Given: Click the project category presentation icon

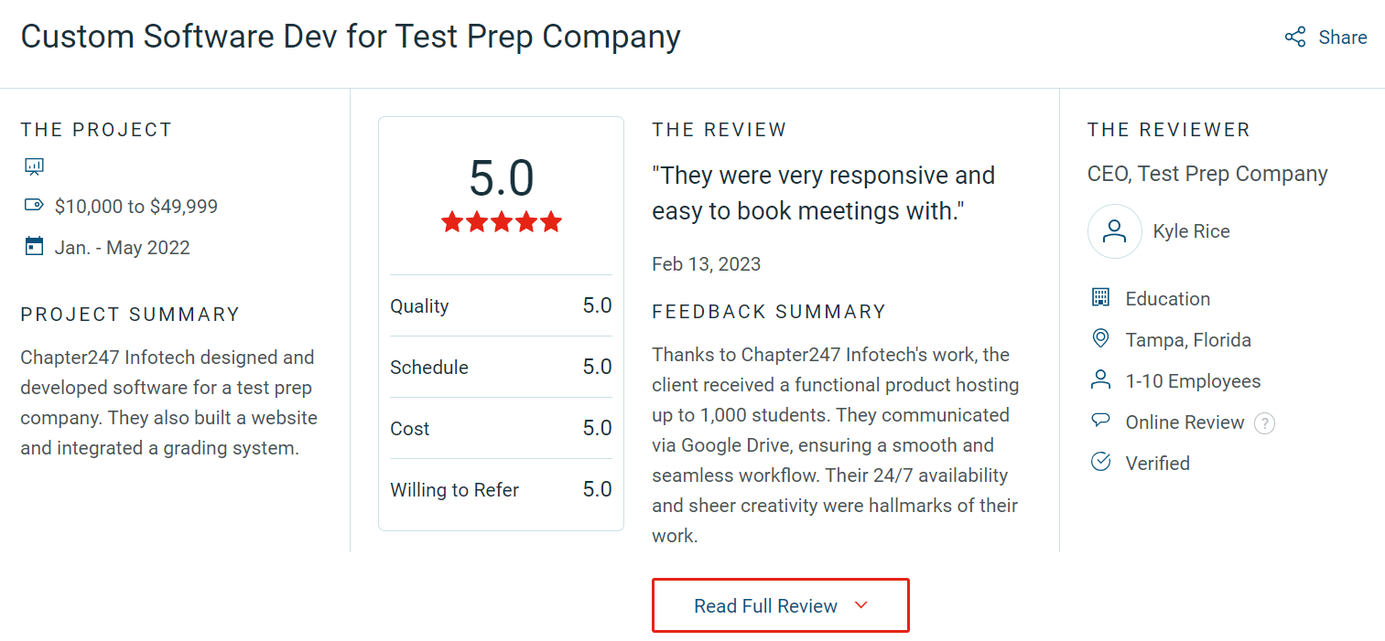Looking at the screenshot, I should pyautogui.click(x=34, y=166).
